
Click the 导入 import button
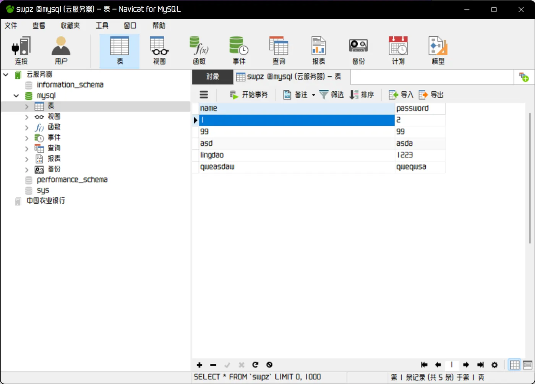pos(401,95)
